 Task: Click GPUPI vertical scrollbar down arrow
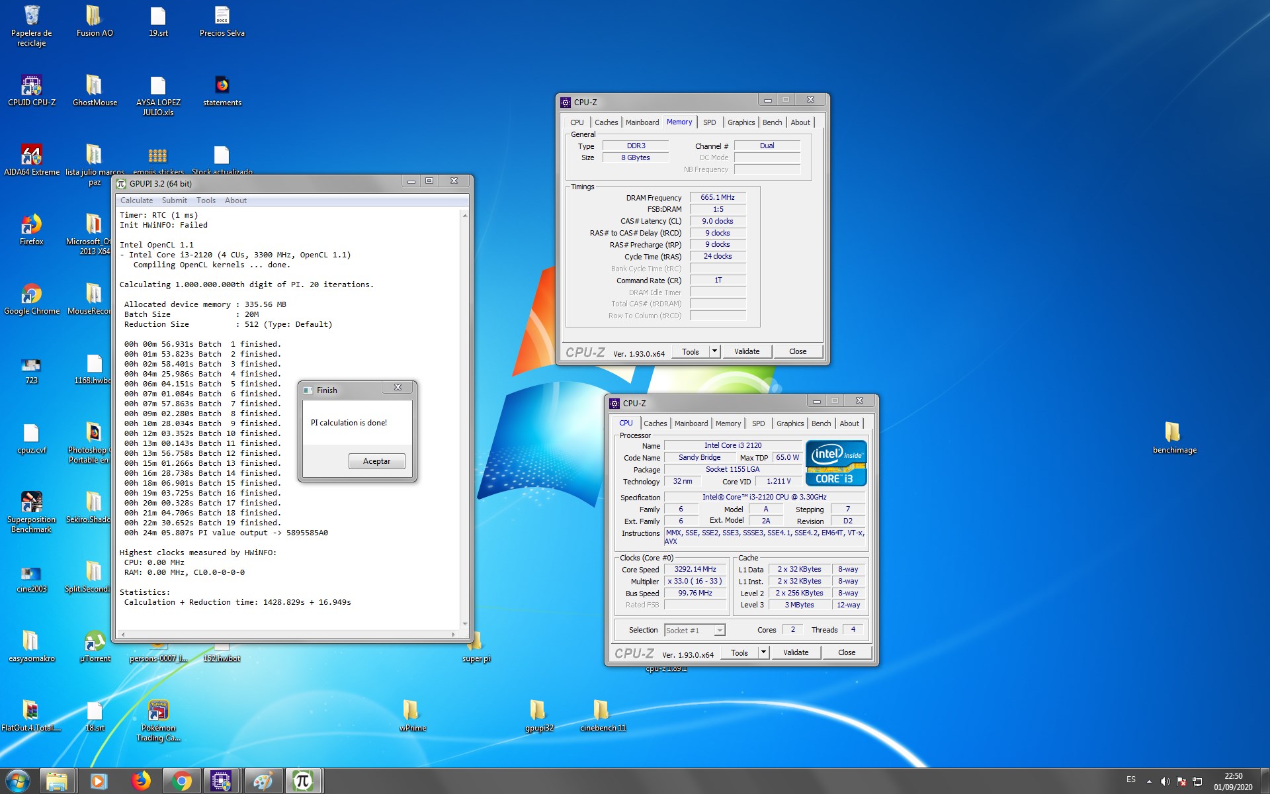click(x=465, y=624)
